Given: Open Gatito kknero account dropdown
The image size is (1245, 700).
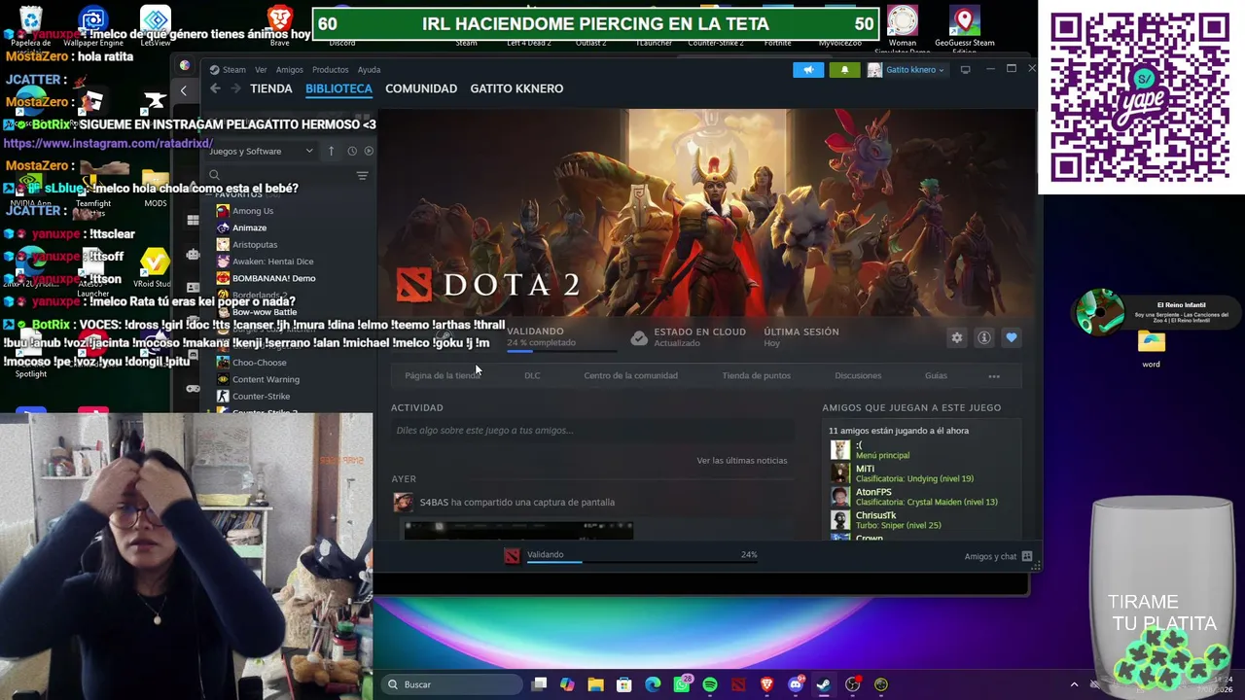Looking at the screenshot, I should [907, 70].
